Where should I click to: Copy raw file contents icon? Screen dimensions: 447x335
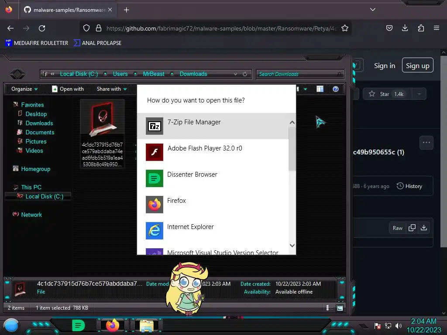coord(412,228)
